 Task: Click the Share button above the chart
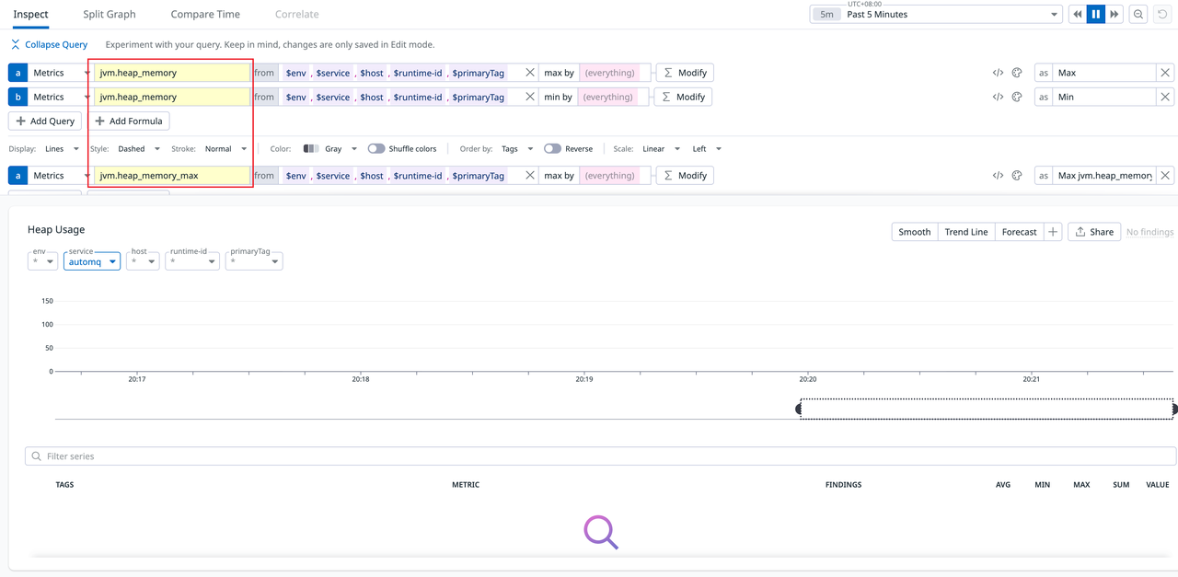(1093, 231)
